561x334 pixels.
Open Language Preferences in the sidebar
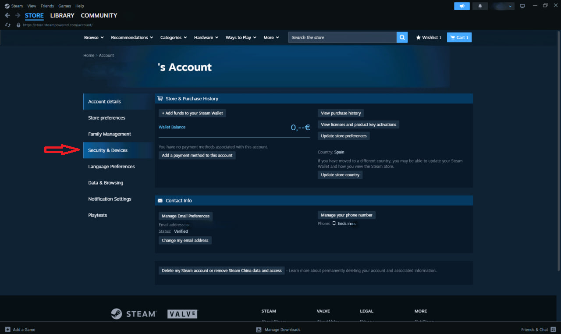(x=118, y=167)
